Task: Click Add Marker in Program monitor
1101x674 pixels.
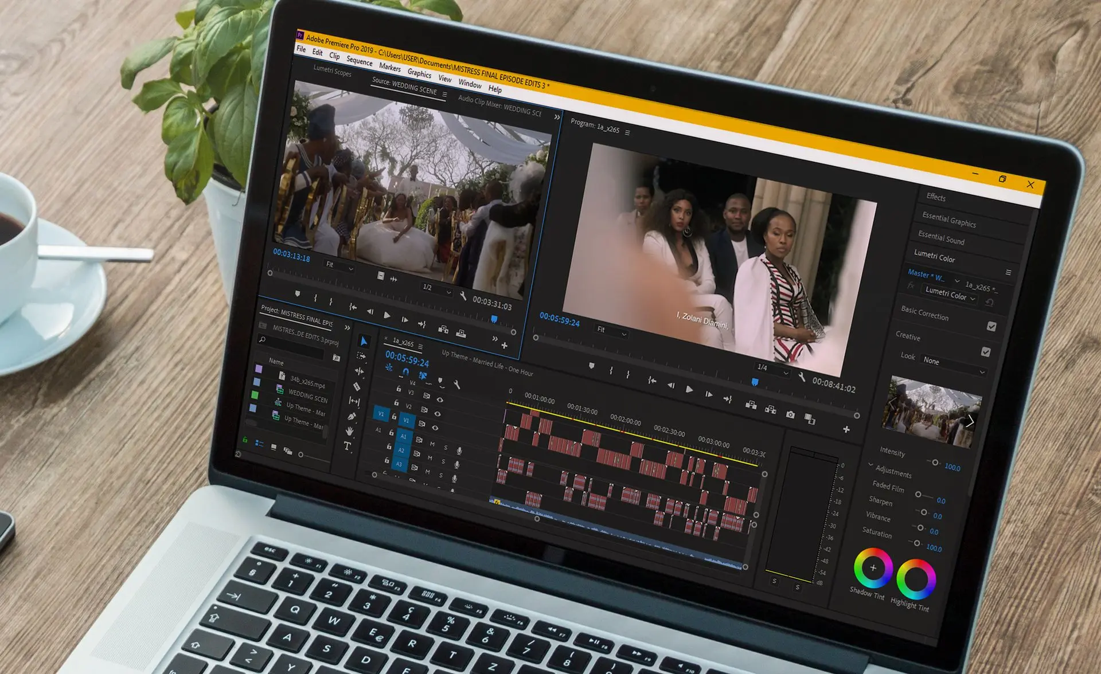Action: [x=591, y=366]
